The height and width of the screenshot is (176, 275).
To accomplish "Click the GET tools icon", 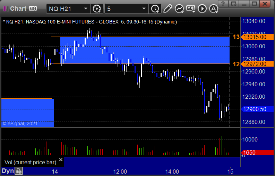I will 191,9.
